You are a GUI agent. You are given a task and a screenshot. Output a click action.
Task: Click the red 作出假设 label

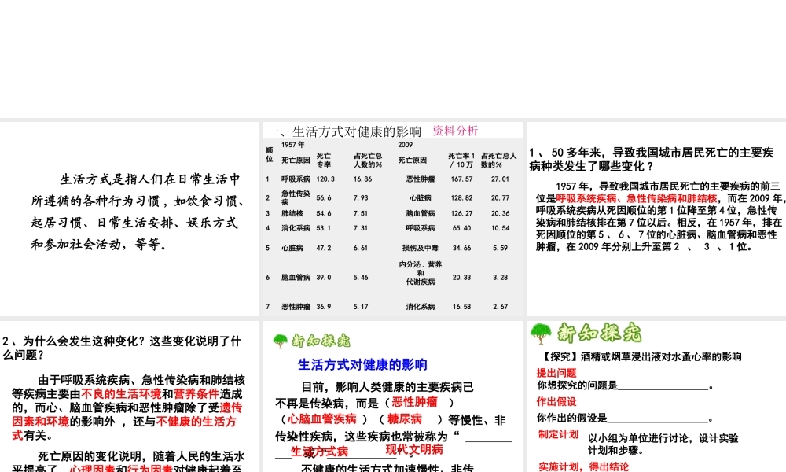[x=556, y=401]
